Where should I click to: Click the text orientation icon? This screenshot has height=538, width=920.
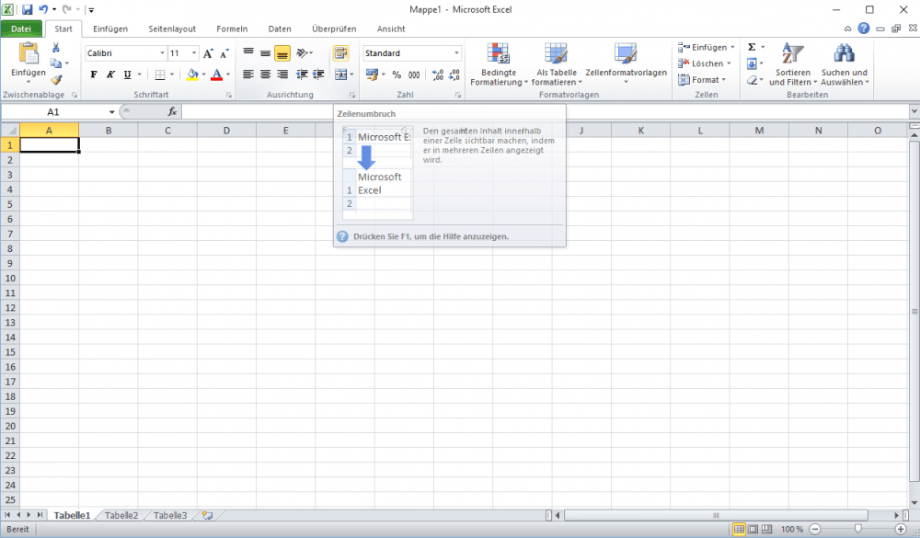(302, 53)
